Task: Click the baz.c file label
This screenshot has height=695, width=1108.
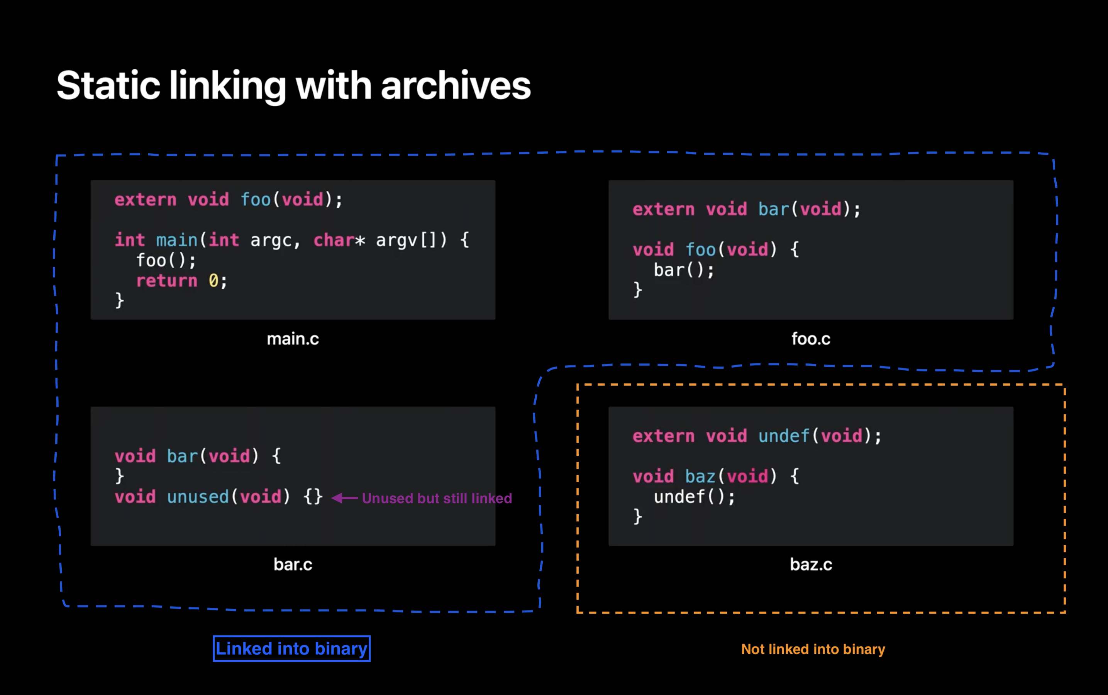Action: 811,564
